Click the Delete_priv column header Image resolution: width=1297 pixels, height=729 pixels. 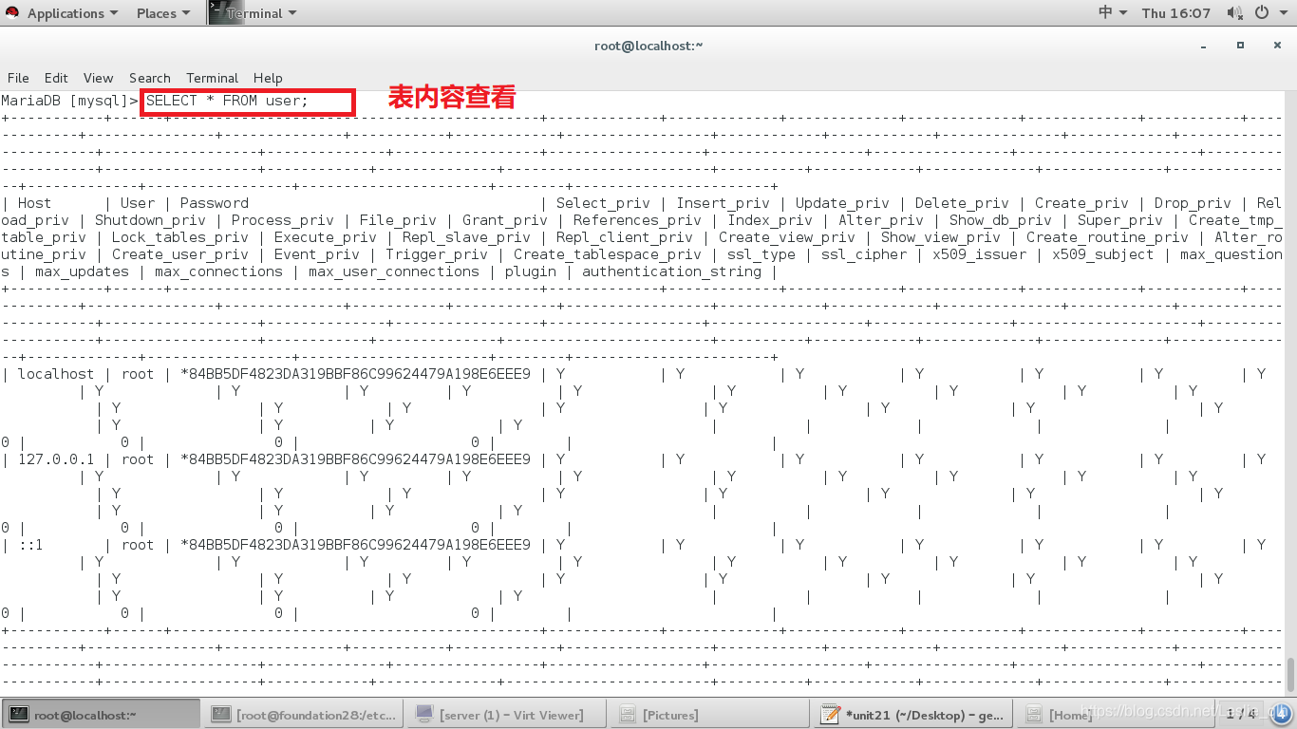pos(962,203)
